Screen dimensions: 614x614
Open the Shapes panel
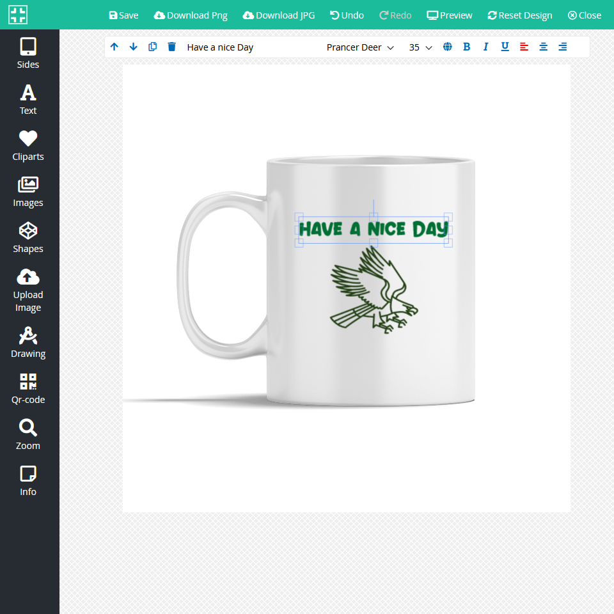coord(28,238)
